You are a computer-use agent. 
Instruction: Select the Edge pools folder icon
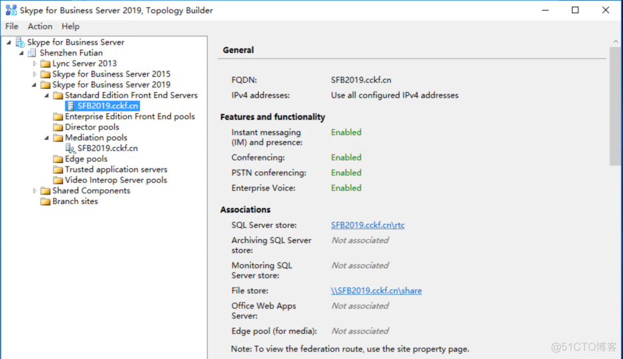tap(58, 159)
